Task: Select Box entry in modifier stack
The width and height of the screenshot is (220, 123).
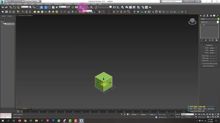Action: tap(204, 25)
